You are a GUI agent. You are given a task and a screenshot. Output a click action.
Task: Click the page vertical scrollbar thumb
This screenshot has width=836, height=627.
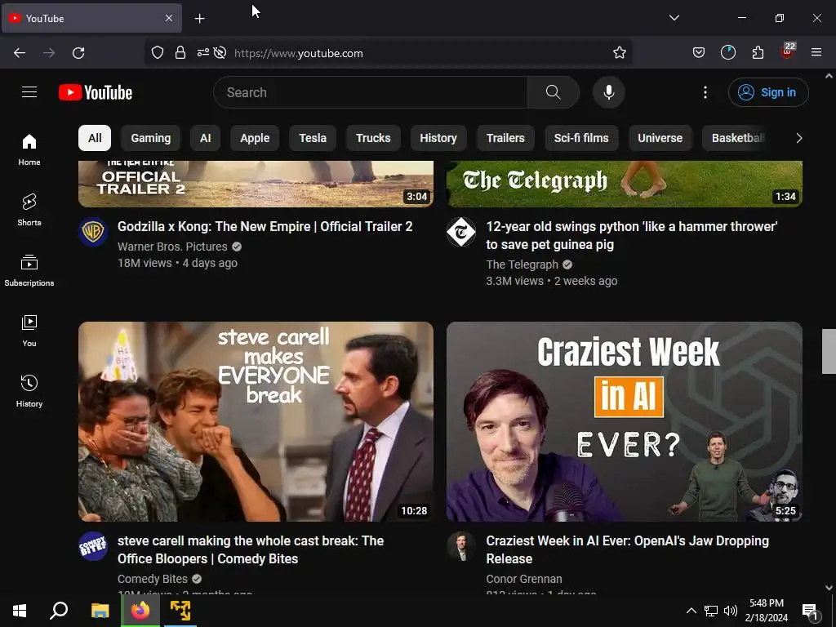pos(829,351)
